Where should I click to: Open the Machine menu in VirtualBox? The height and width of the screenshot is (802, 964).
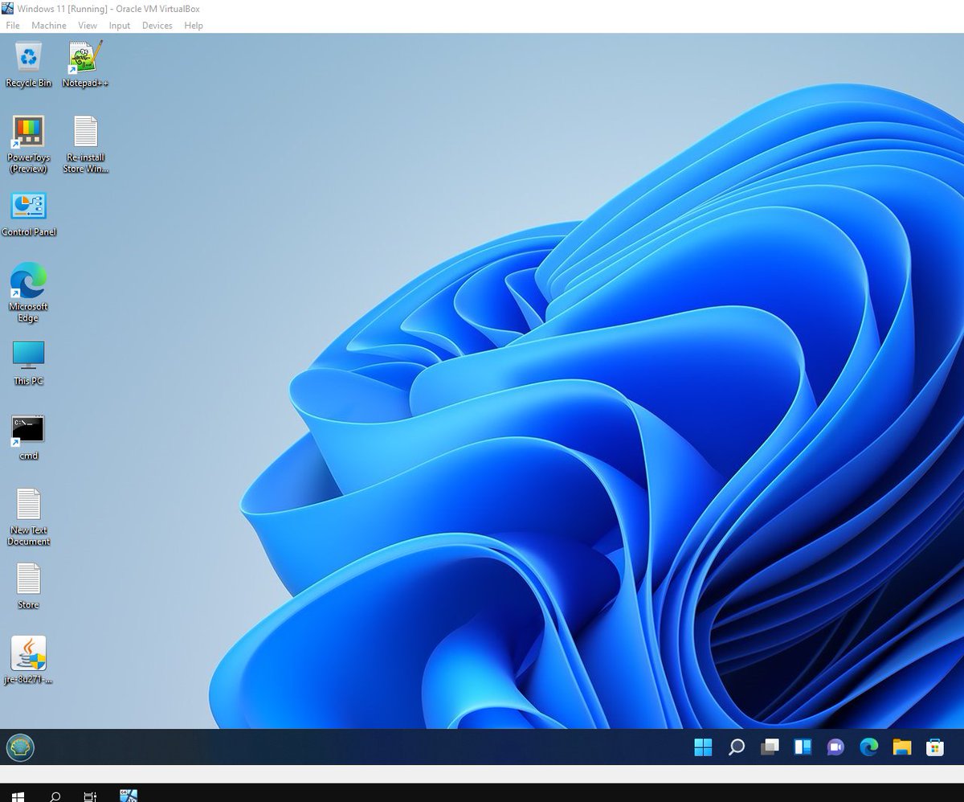(x=49, y=25)
